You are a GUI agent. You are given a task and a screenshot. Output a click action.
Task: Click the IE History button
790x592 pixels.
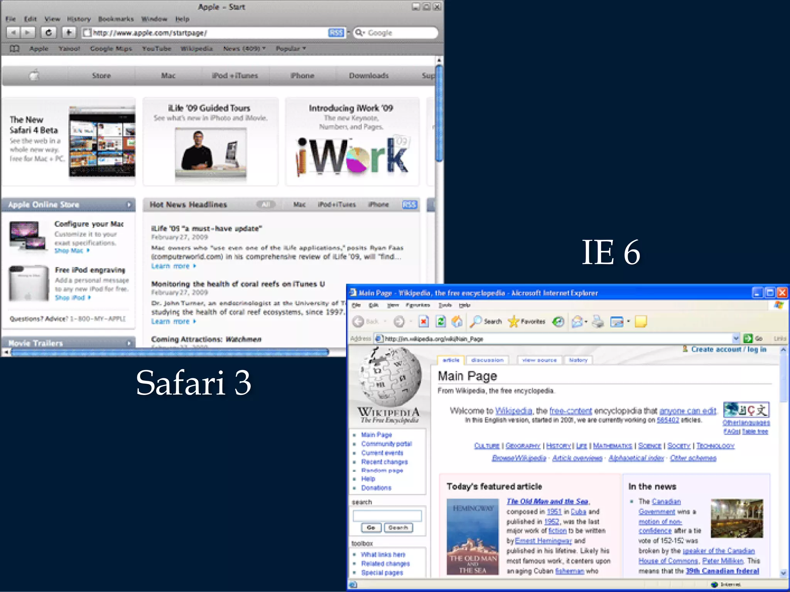(558, 321)
